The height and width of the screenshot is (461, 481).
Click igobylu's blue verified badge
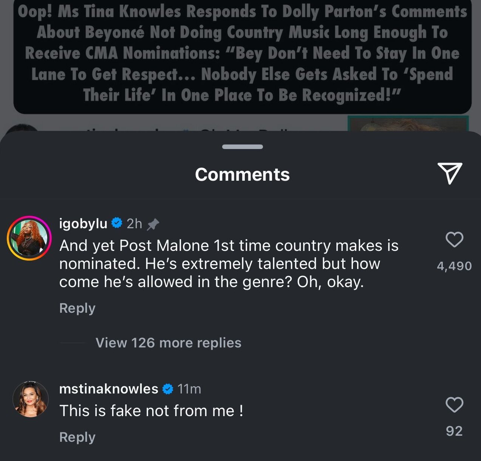tap(117, 223)
